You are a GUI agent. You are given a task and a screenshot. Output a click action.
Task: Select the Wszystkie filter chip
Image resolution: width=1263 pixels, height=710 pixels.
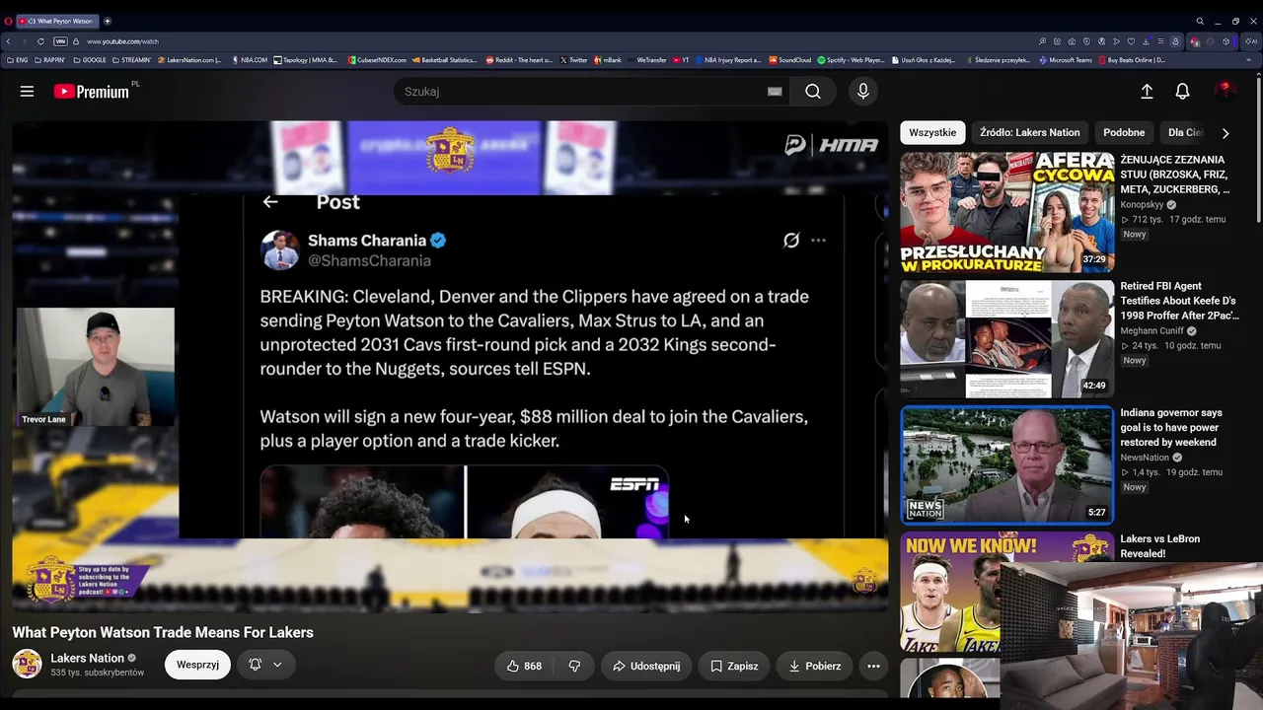(x=932, y=133)
